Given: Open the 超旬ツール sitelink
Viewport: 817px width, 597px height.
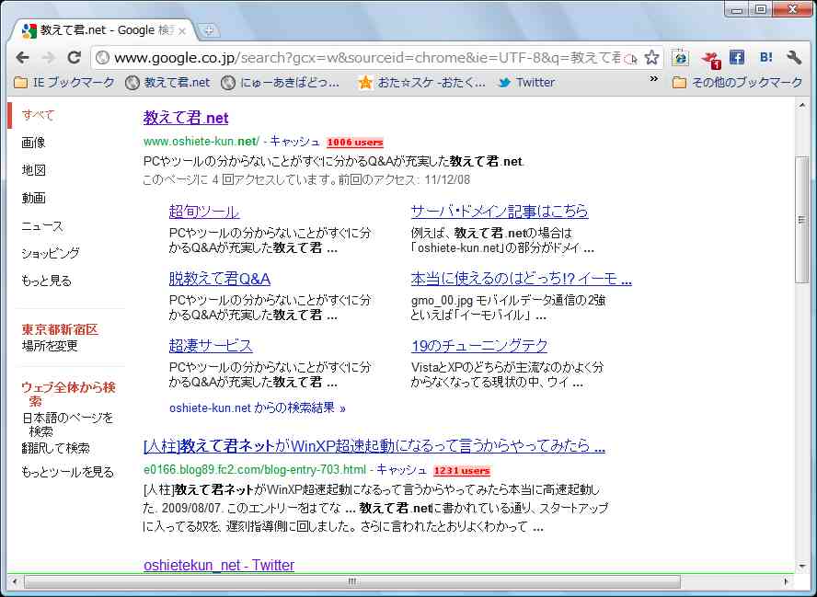Looking at the screenshot, I should coord(204,212).
